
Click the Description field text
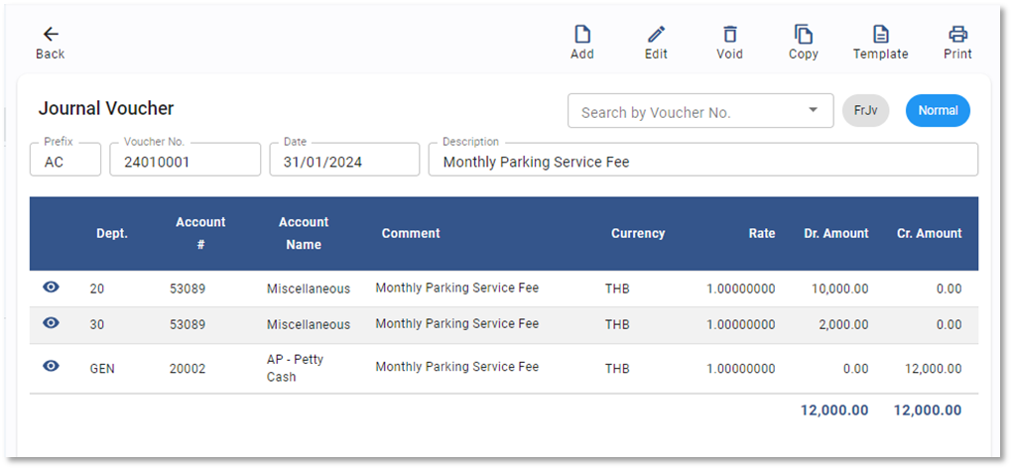point(700,162)
